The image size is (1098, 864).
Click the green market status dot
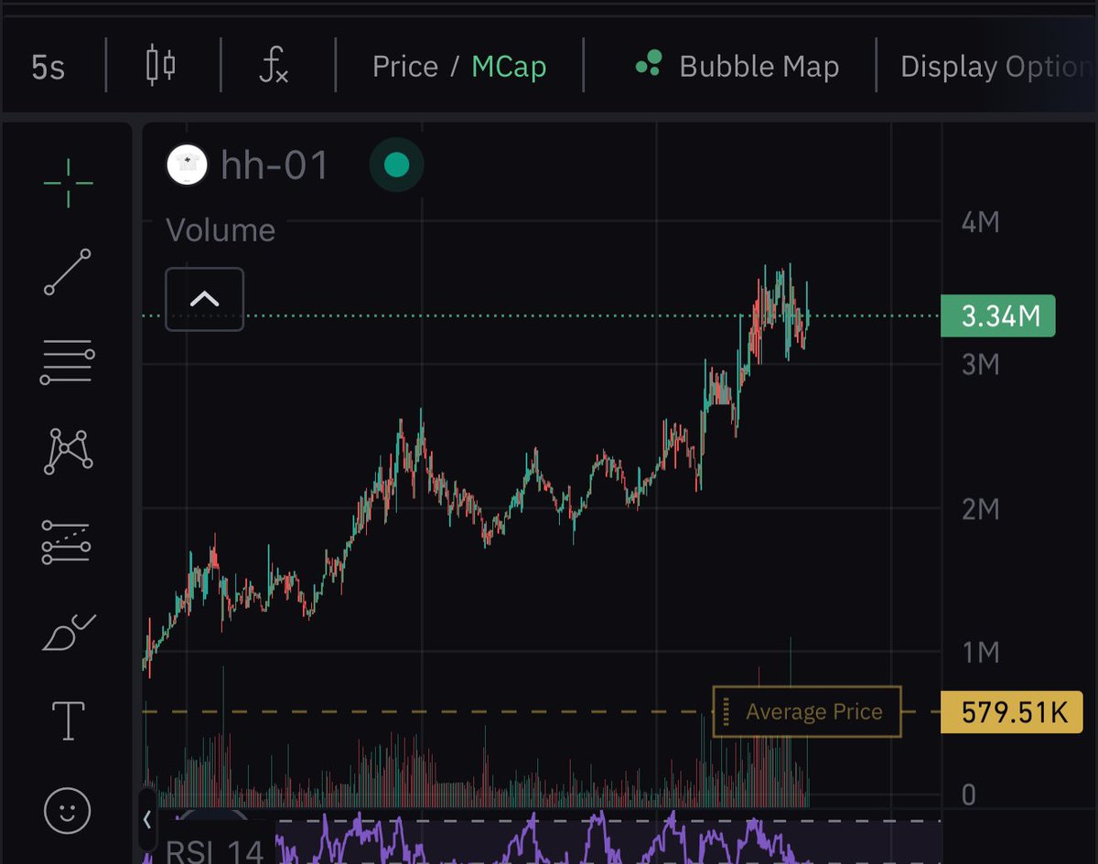396,165
